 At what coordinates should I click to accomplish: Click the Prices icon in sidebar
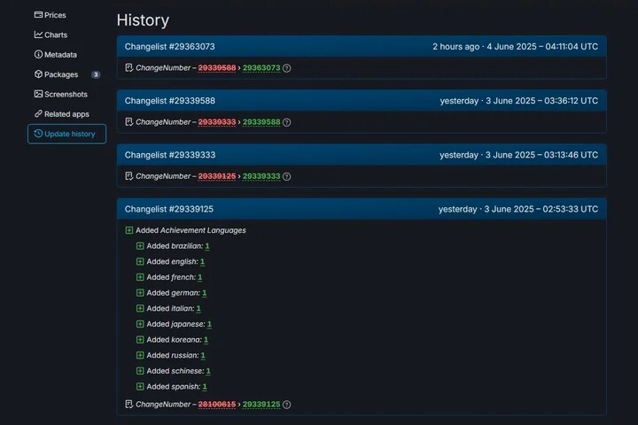(x=38, y=15)
